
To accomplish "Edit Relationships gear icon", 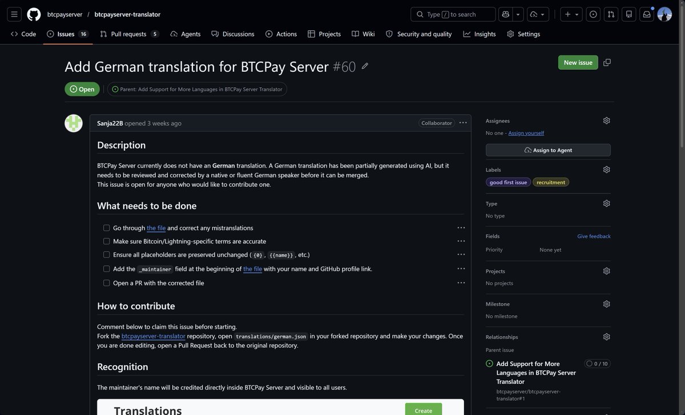I will pyautogui.click(x=606, y=337).
